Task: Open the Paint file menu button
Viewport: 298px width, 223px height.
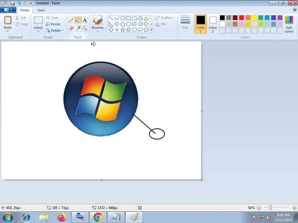Action: 8,10
